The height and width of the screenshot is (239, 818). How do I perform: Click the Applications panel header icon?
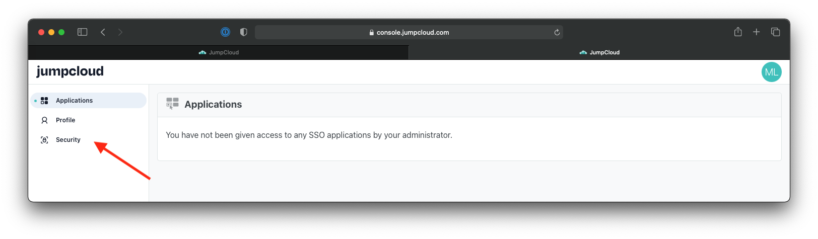[172, 104]
